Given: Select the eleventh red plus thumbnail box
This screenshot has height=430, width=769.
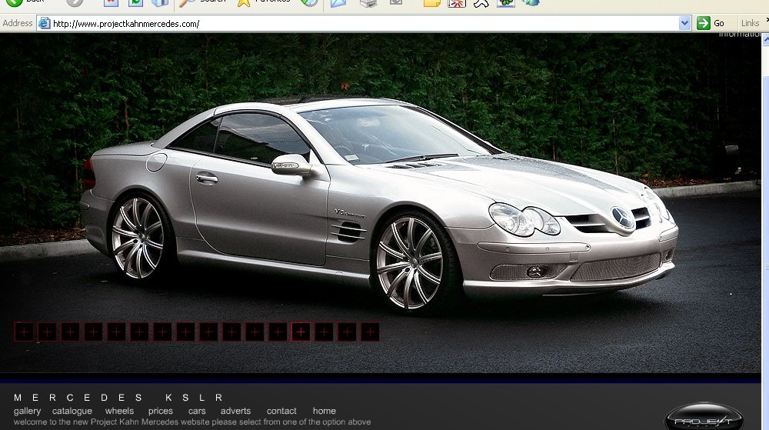Looking at the screenshot, I should point(255,332).
